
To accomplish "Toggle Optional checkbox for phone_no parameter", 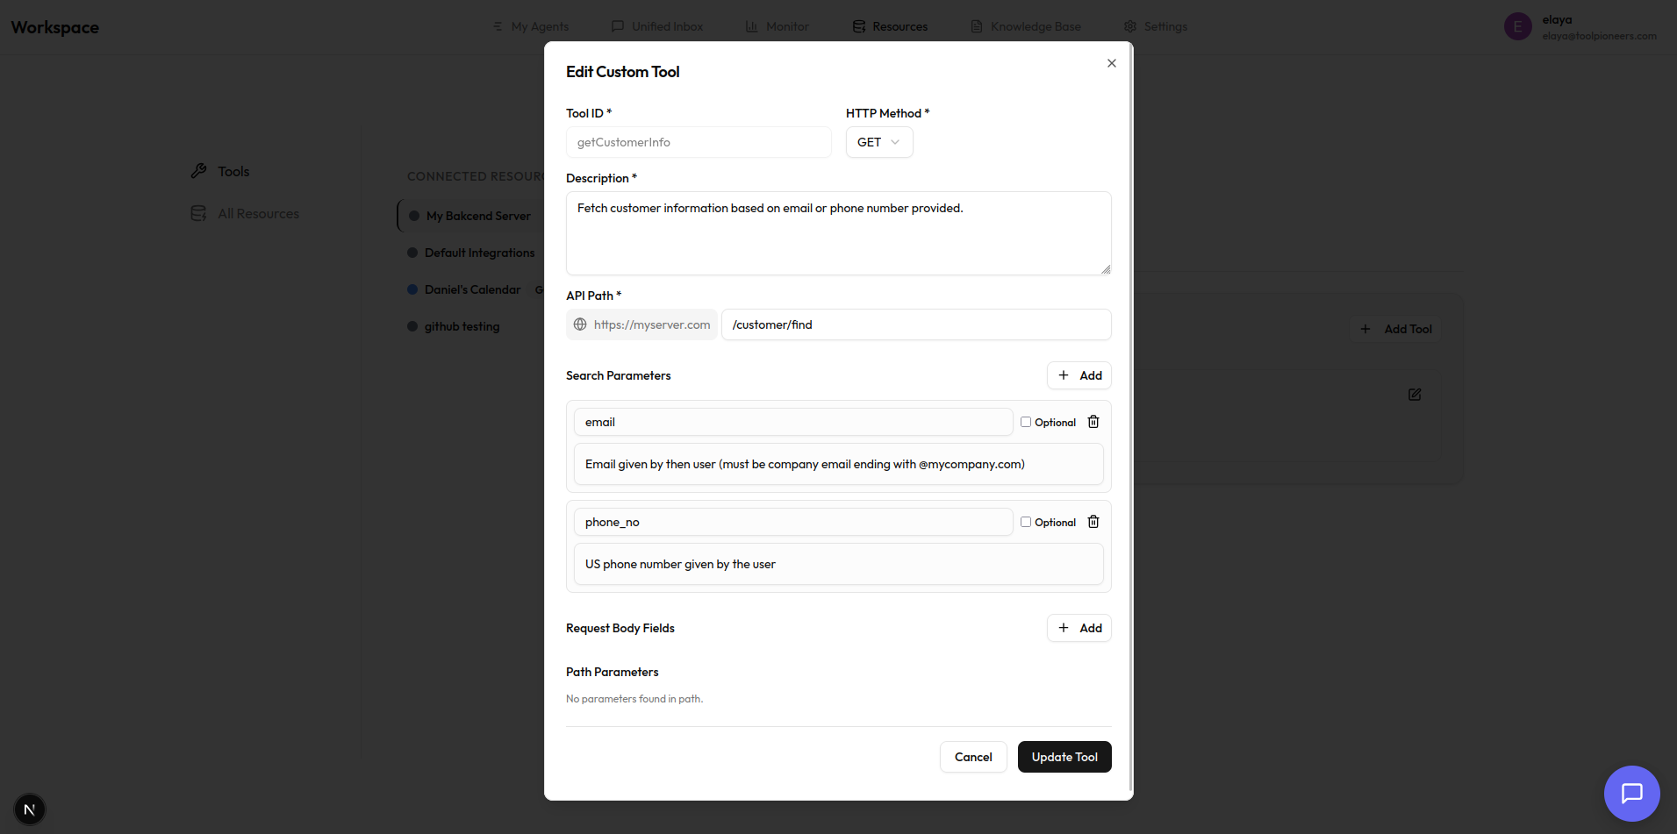I will click(1026, 522).
